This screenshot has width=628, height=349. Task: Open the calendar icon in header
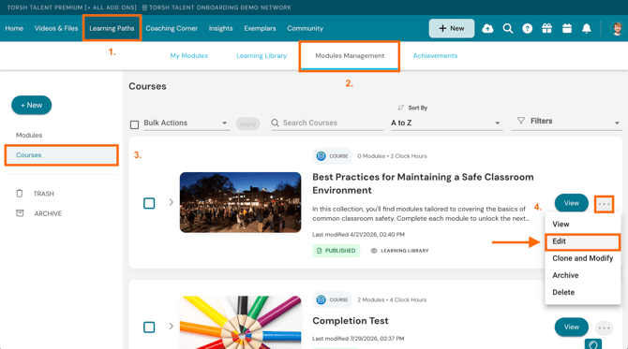click(567, 28)
